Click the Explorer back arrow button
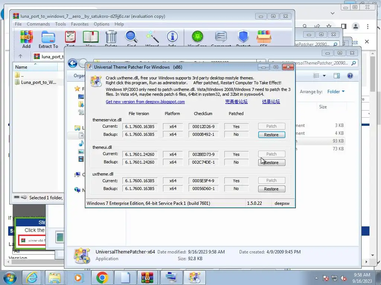381x285 pixels. tap(73, 63)
